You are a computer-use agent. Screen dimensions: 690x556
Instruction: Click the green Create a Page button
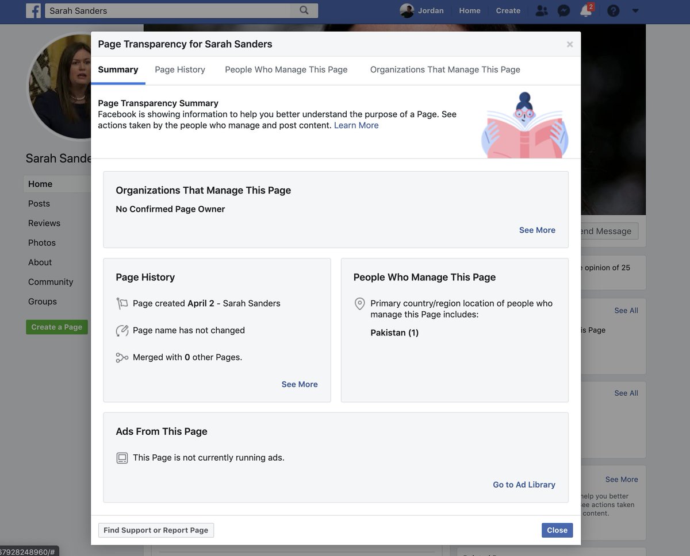[56, 326]
